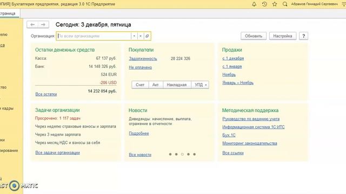Open the Все остатки link
This screenshot has height=194, width=346.
[x=46, y=94]
